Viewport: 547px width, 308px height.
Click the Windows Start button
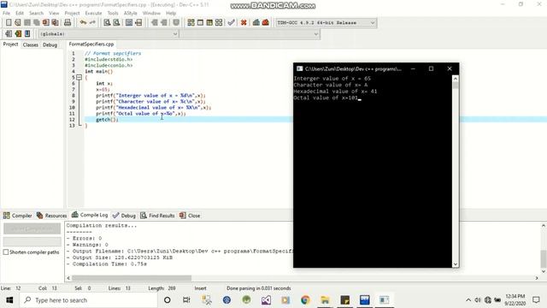pyautogui.click(x=9, y=300)
